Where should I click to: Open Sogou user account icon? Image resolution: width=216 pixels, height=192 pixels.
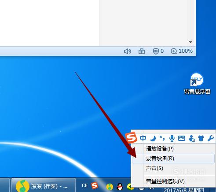[x=192, y=138]
